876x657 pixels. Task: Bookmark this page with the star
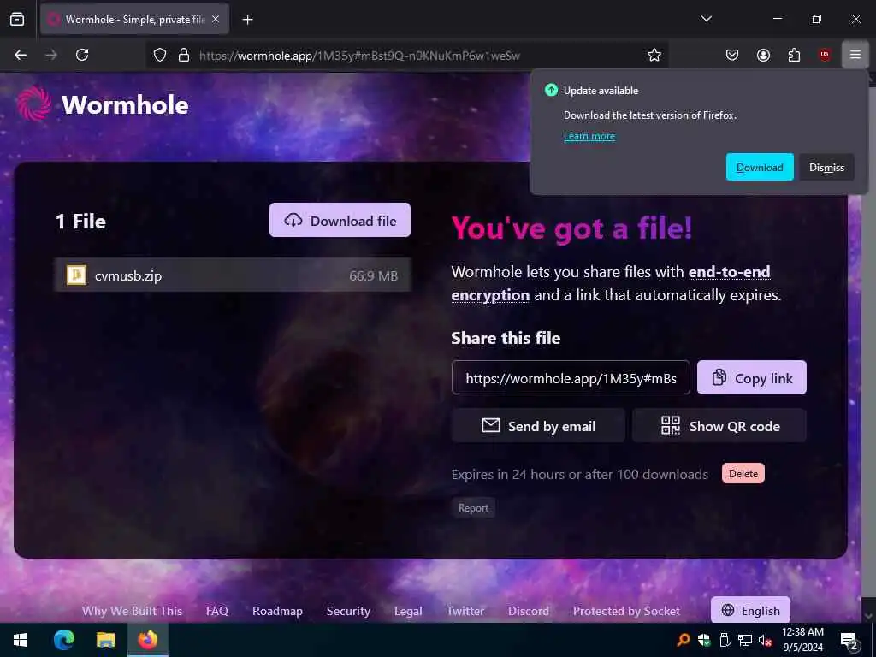pyautogui.click(x=654, y=55)
